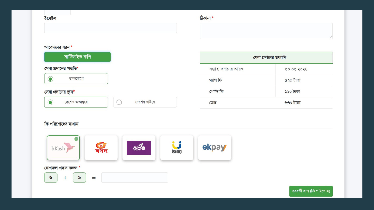
Task: Click the সম্ভাব্য প্রদানের তারিখ row label
Action: tap(226, 69)
